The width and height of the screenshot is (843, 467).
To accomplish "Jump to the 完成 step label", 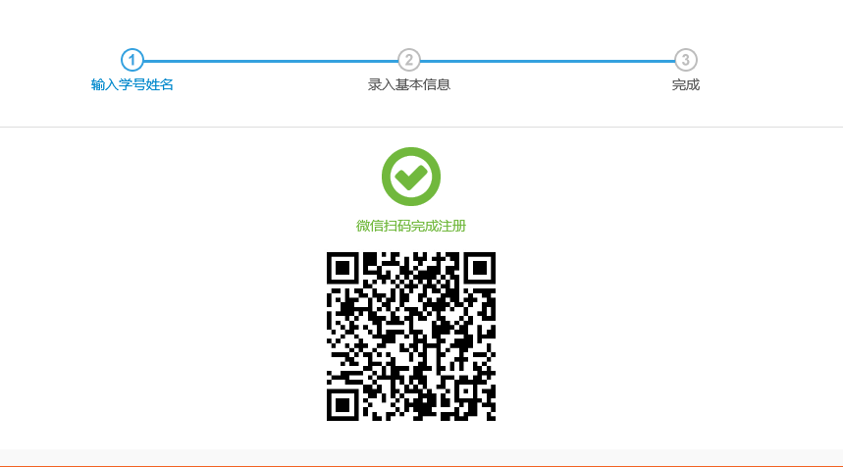I will (x=685, y=85).
